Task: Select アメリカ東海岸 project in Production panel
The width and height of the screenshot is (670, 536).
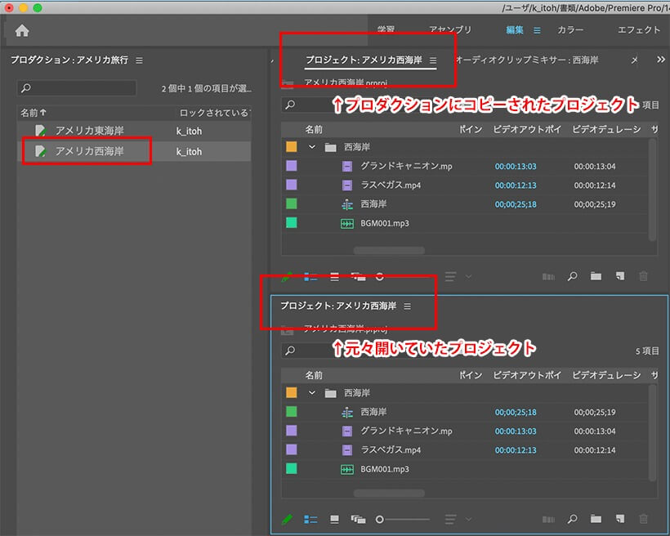Action: tap(134, 131)
